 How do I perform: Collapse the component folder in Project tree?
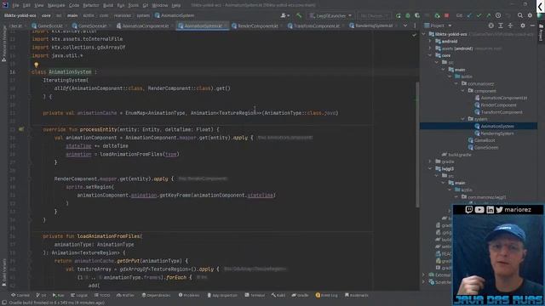(x=463, y=91)
